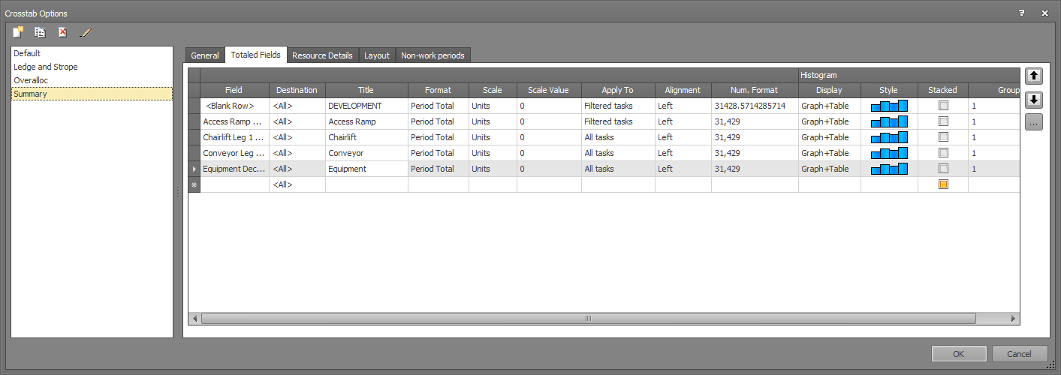This screenshot has height=375, width=1061.
Task: Click the ellipsis button beside the grid
Action: [1033, 123]
